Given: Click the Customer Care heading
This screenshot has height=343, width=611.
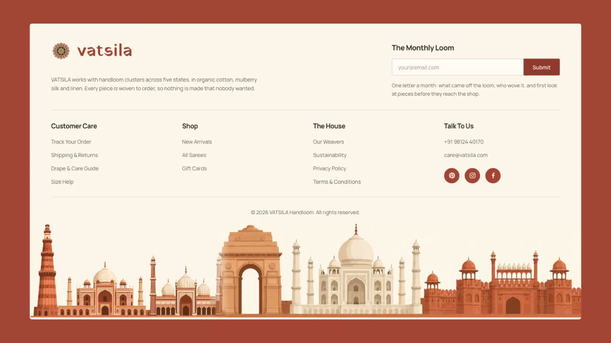Looking at the screenshot, I should (x=74, y=126).
